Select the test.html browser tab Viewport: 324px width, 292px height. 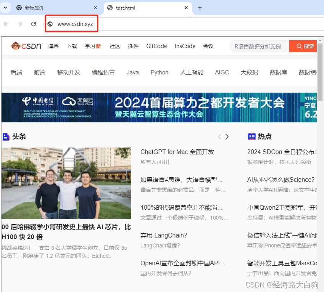[x=148, y=8]
